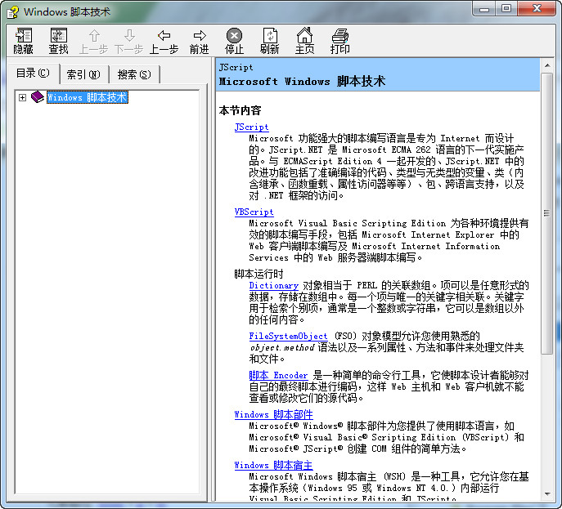The height and width of the screenshot is (509, 562).
Task: Go back with the left-arrow 上一步 icon
Action: click(x=164, y=41)
